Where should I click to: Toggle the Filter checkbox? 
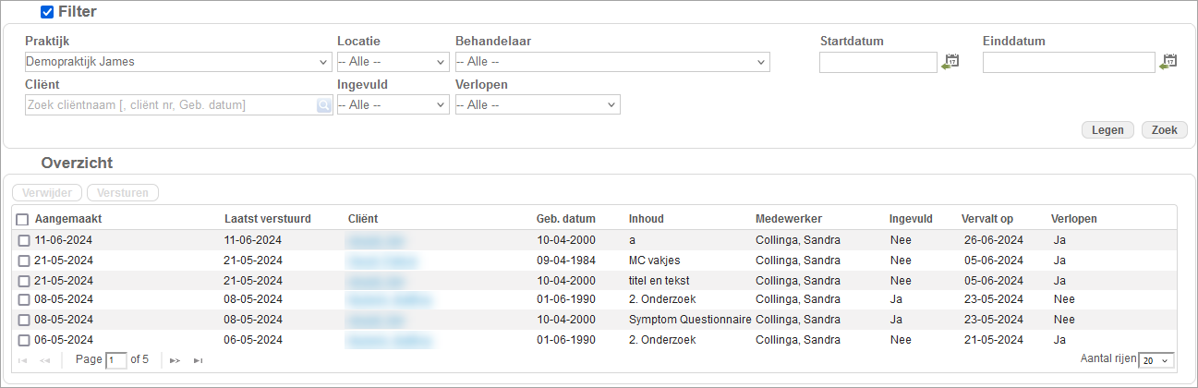pyautogui.click(x=47, y=12)
